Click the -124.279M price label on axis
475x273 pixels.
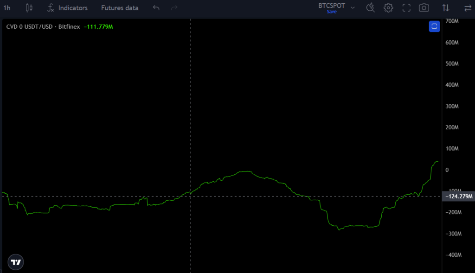(459, 197)
